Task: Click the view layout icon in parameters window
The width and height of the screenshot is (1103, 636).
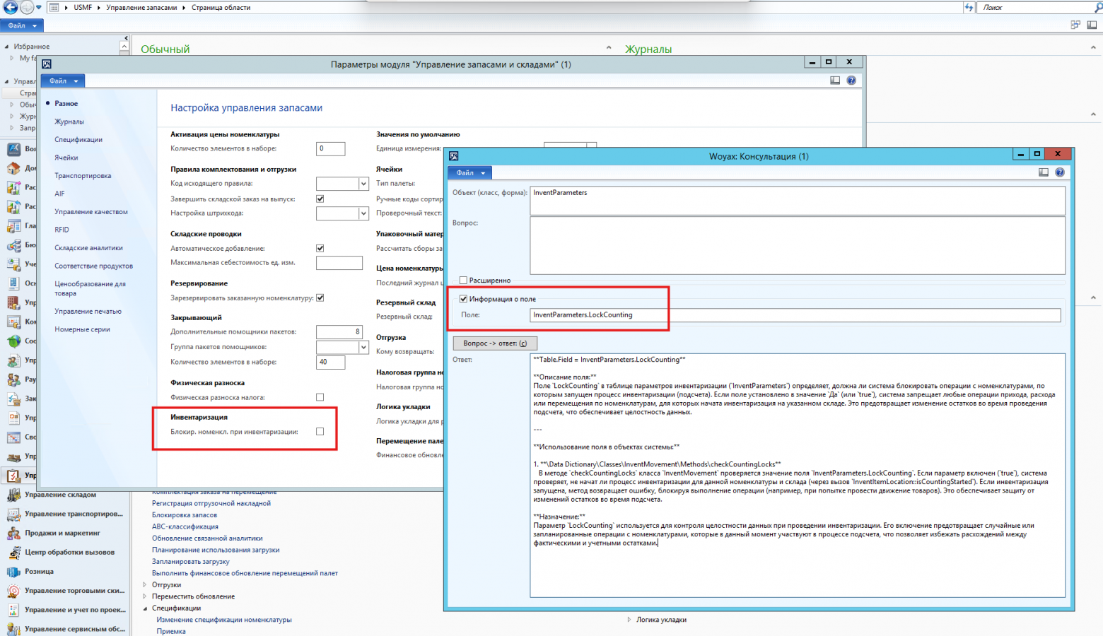Action: [x=835, y=81]
